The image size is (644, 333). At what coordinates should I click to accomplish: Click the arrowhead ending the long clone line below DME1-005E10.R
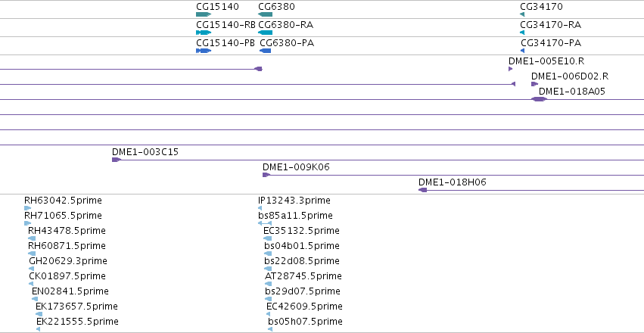point(513,84)
